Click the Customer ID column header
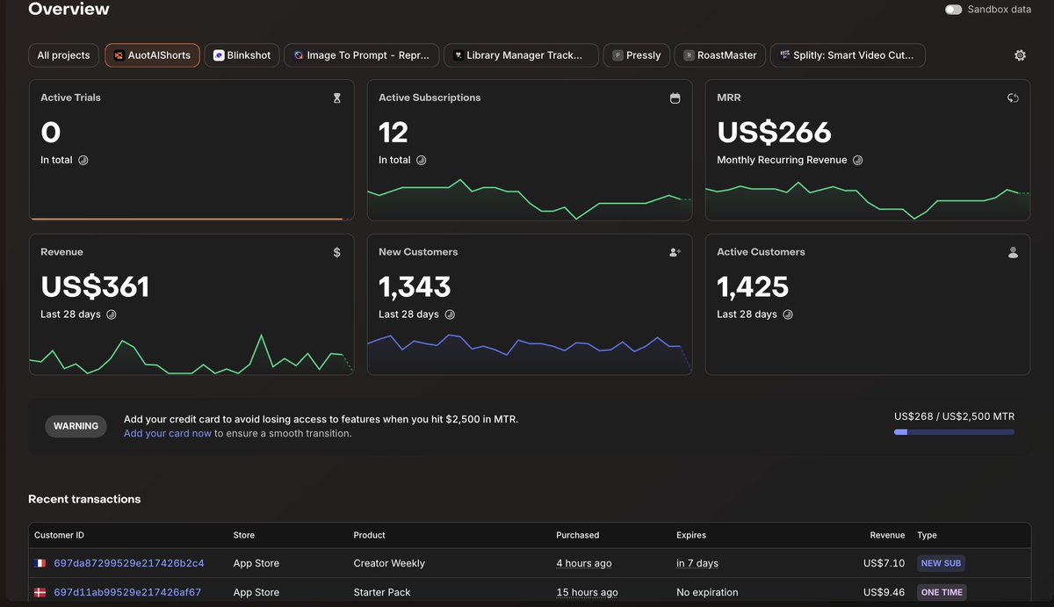 pyautogui.click(x=60, y=535)
